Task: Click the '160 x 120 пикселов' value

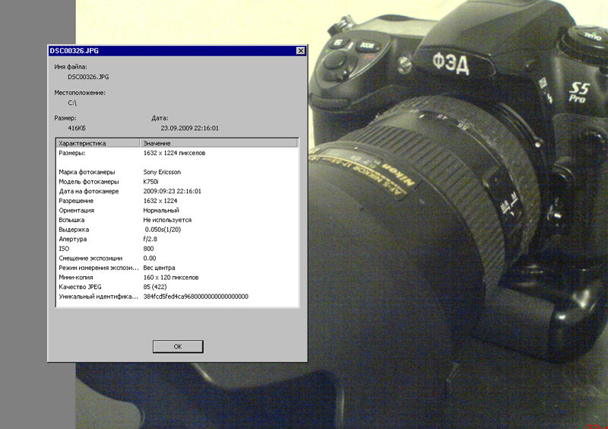Action: [171, 278]
